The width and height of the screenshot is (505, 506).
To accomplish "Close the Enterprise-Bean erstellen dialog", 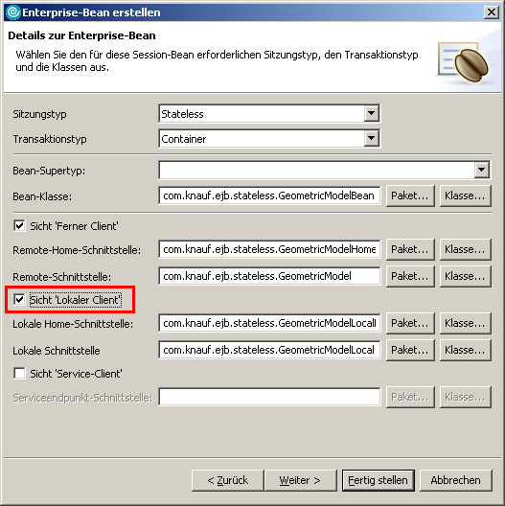I will click(x=492, y=12).
